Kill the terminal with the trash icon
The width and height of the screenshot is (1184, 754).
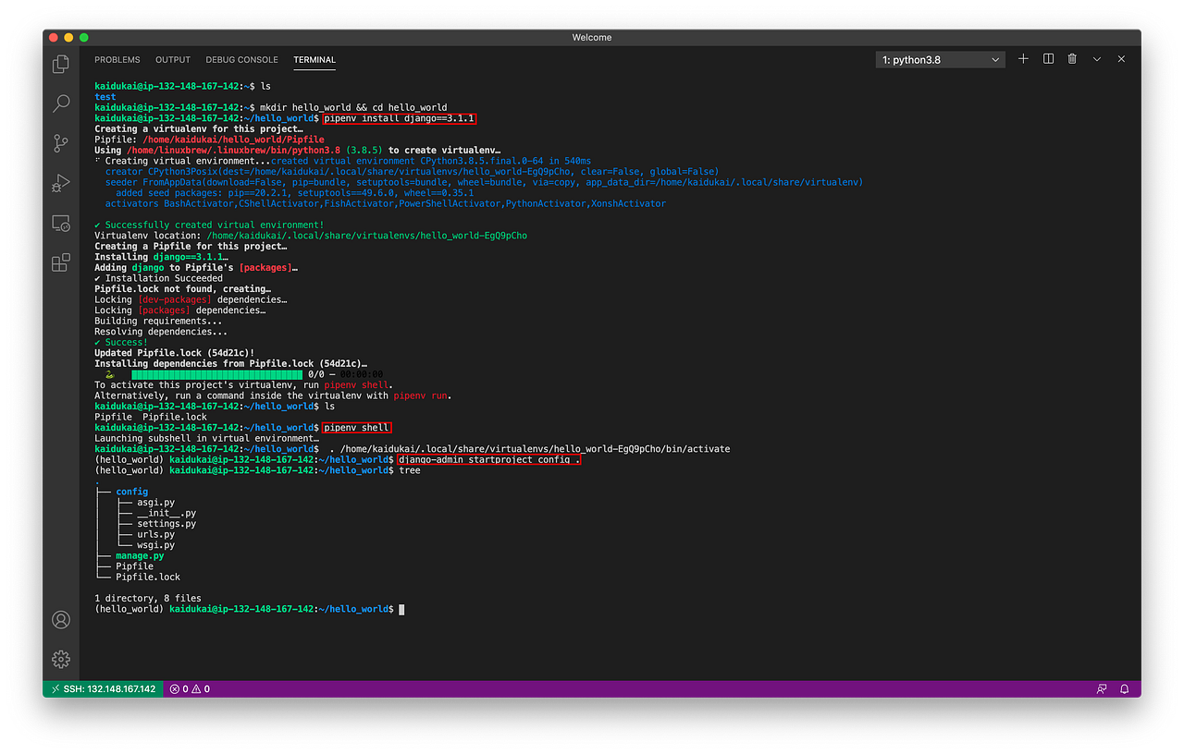pyautogui.click(x=1072, y=59)
